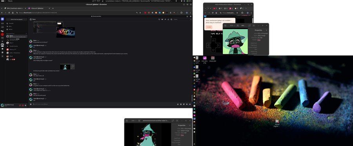Toggle the user profile panel in Discord header
Viewport: 353px width, 146px height.
[171, 19]
